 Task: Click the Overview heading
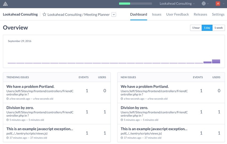pyautogui.click(x=15, y=28)
